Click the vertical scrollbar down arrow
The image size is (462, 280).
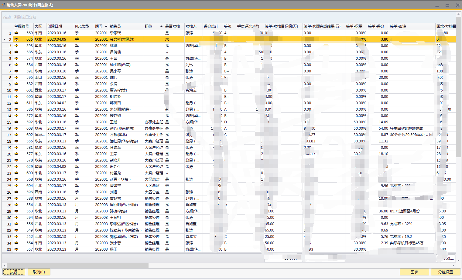coord(458,260)
